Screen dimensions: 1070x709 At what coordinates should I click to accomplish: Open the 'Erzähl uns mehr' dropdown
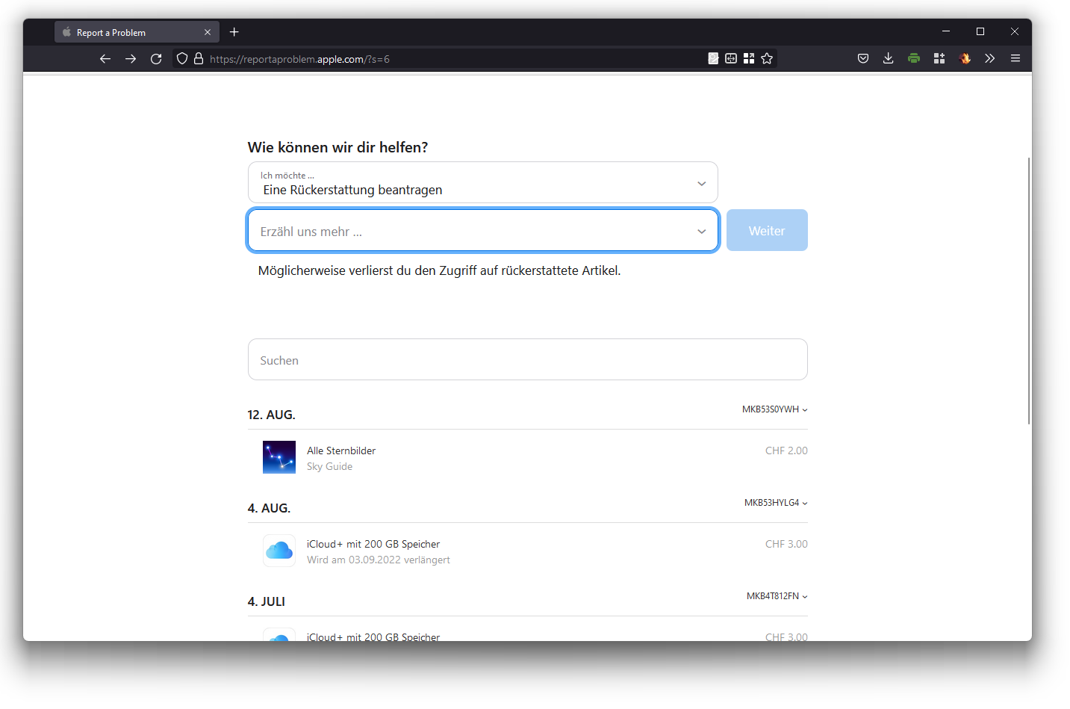482,231
